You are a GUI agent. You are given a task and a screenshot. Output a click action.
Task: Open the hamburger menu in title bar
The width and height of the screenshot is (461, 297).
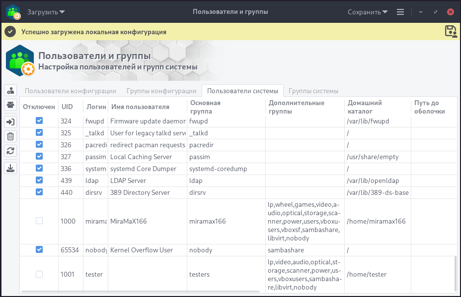400,12
